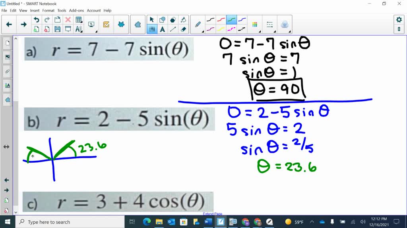The image size is (407, 228).
Task: Select the black pen style
Action: [211, 20]
